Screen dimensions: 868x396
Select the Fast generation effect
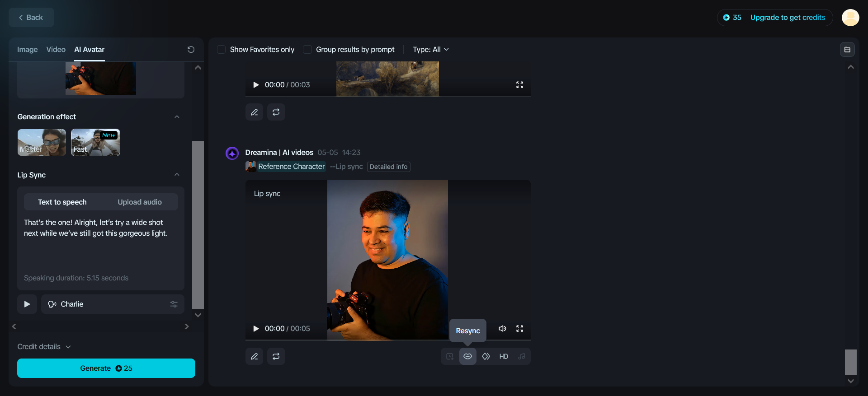click(95, 143)
